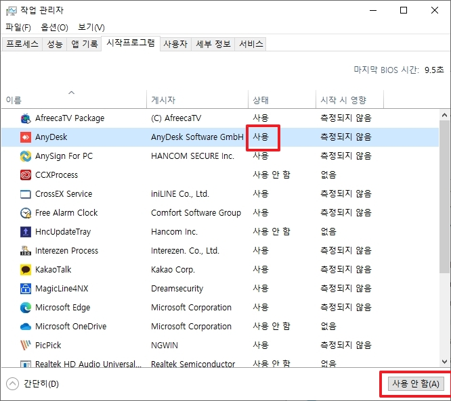Open the 파일(F) menu
The image size is (451, 401).
tap(18, 27)
